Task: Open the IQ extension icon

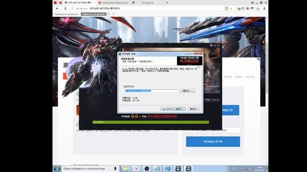Action: 243,9
